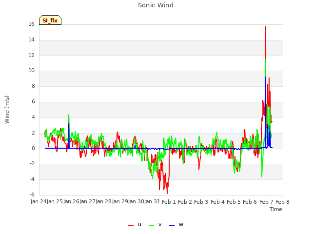Click the Jan 25 x-axis label
Viewport: 312px width, 234px height.
(x=55, y=201)
